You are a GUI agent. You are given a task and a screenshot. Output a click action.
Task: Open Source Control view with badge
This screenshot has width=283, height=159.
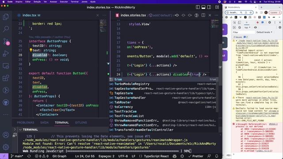pos(6,42)
